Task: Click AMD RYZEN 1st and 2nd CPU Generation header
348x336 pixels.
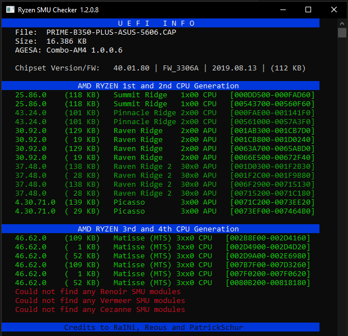Action: 161,86
